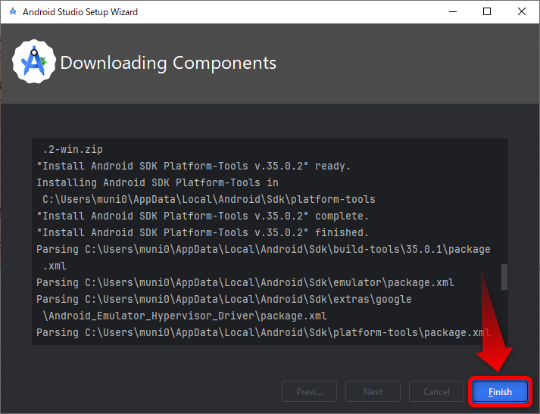Click 'Sdk\platform-tools\package.xml' parsing line
The image size is (540, 414).
264,332
